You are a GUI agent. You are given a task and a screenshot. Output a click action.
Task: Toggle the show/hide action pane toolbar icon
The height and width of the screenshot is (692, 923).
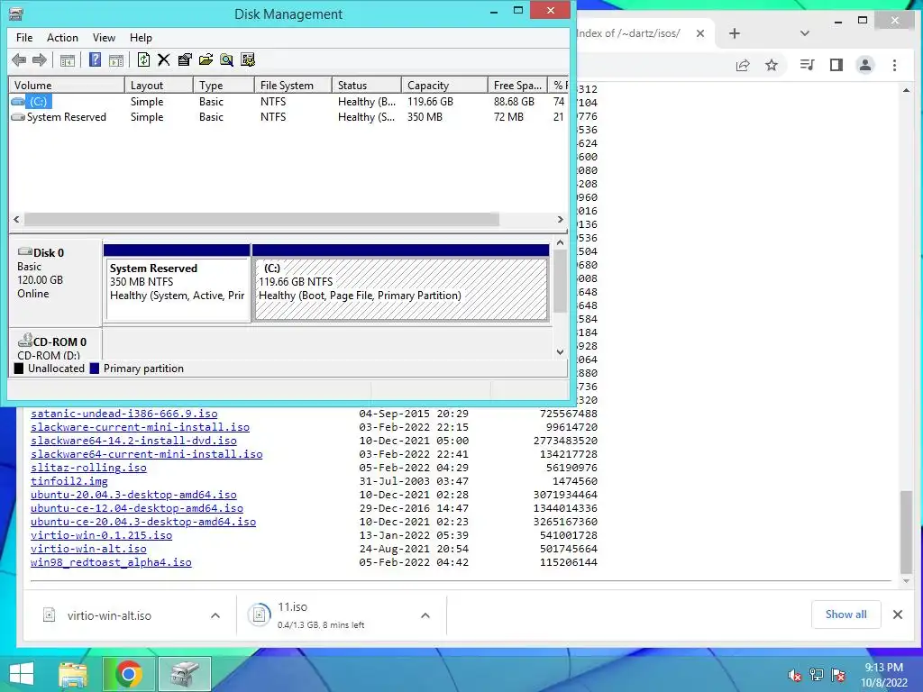(x=116, y=60)
